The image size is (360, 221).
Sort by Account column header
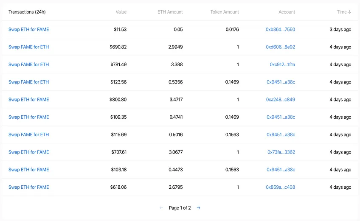coord(287,12)
